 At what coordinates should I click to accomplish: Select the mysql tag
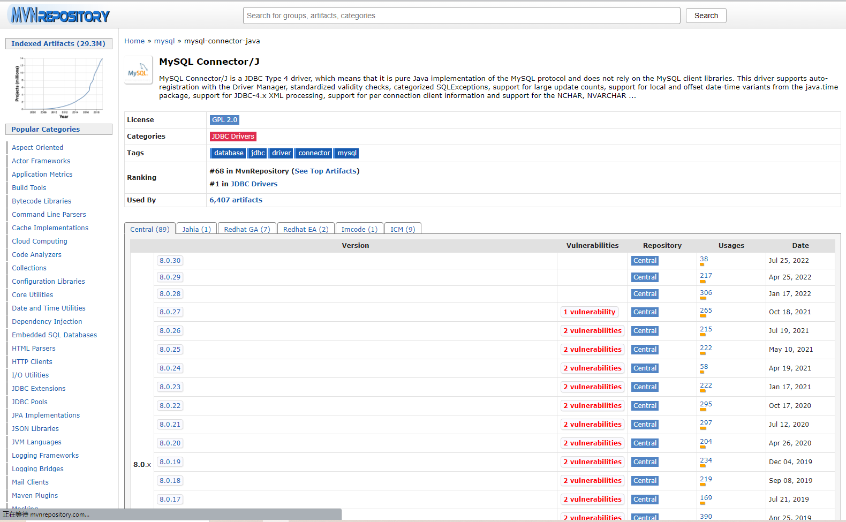pyautogui.click(x=346, y=153)
